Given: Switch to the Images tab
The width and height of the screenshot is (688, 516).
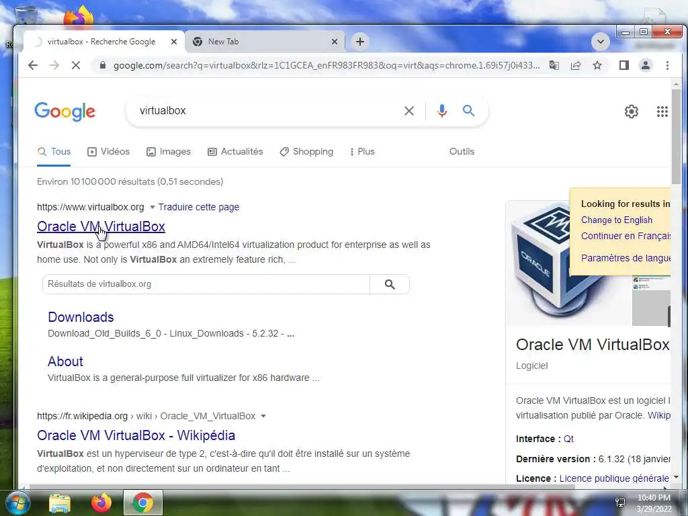Looking at the screenshot, I should pyautogui.click(x=169, y=152).
